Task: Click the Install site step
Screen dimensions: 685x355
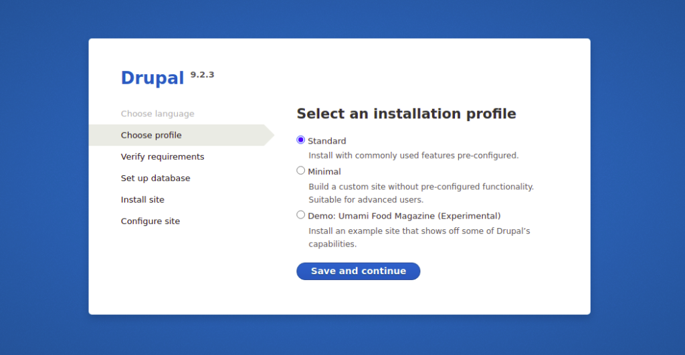Action: click(142, 199)
